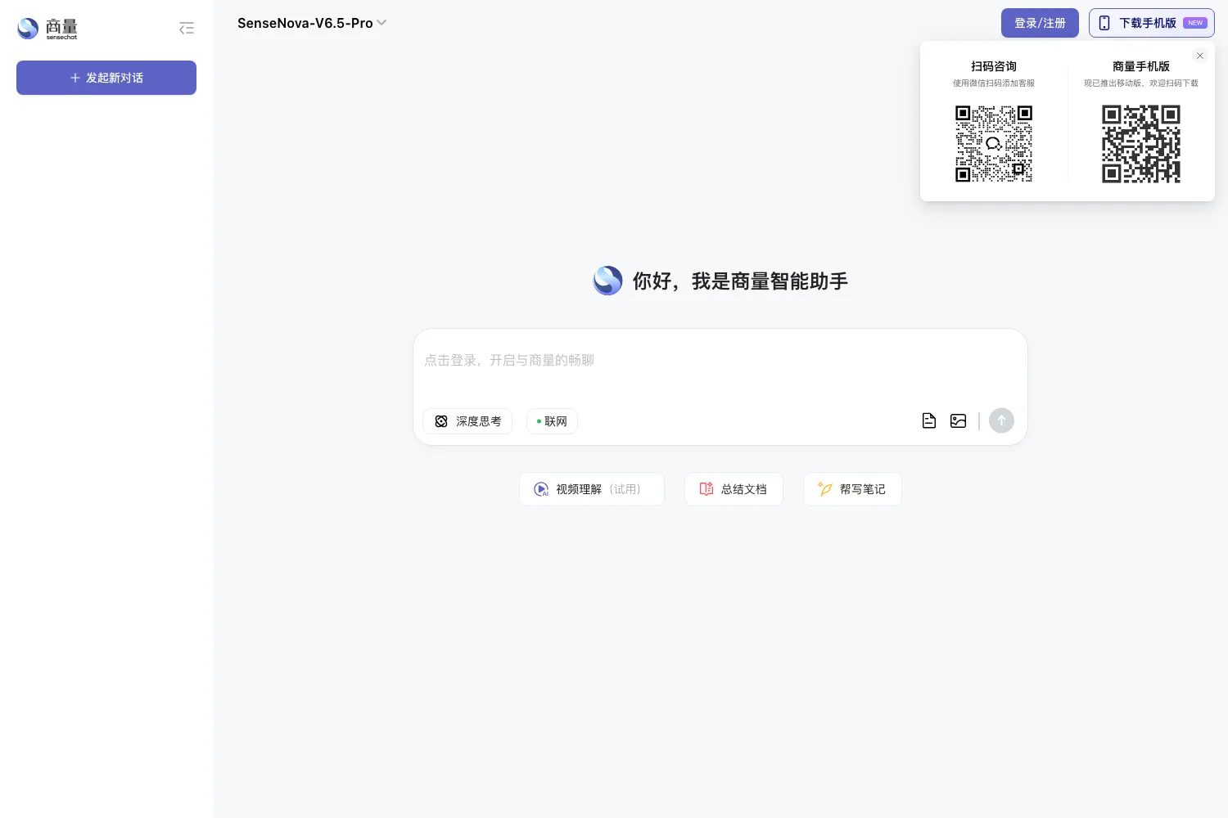1228x818 pixels.
Task: Click the 扫码咨询 heading text
Action: click(994, 66)
